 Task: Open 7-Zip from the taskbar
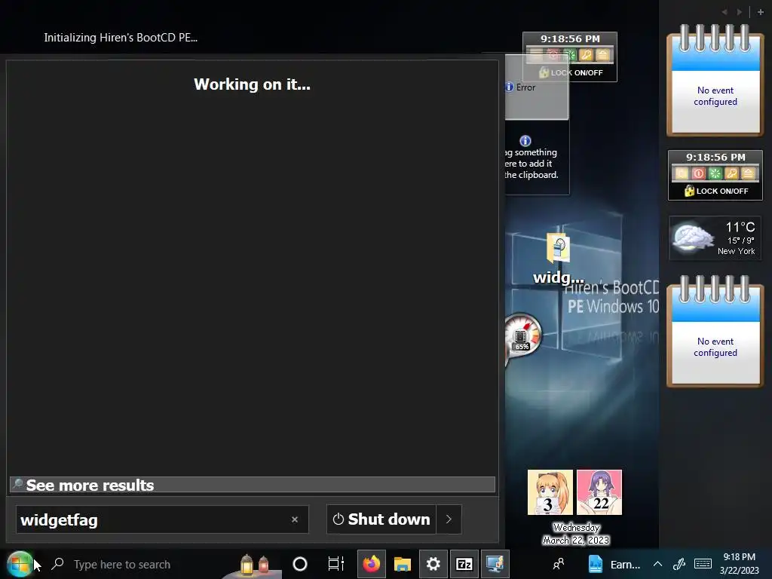(464, 564)
